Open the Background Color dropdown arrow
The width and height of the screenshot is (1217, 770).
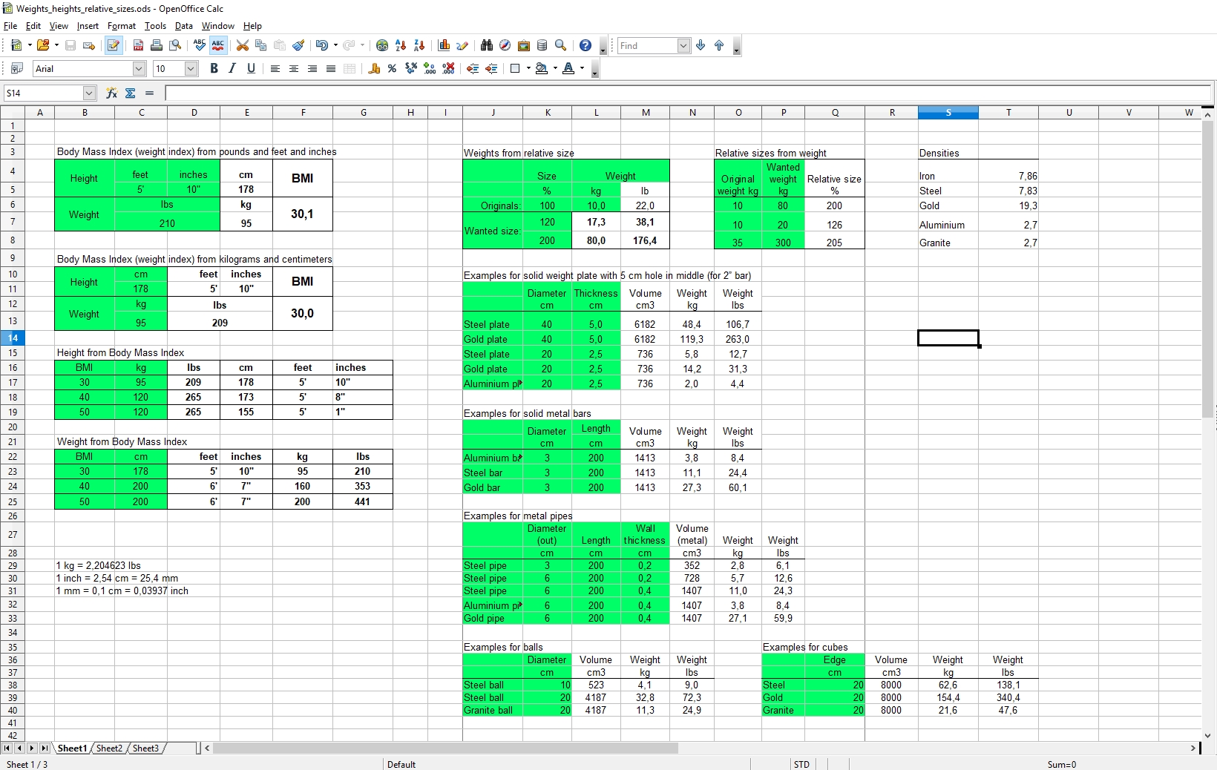[x=555, y=68]
